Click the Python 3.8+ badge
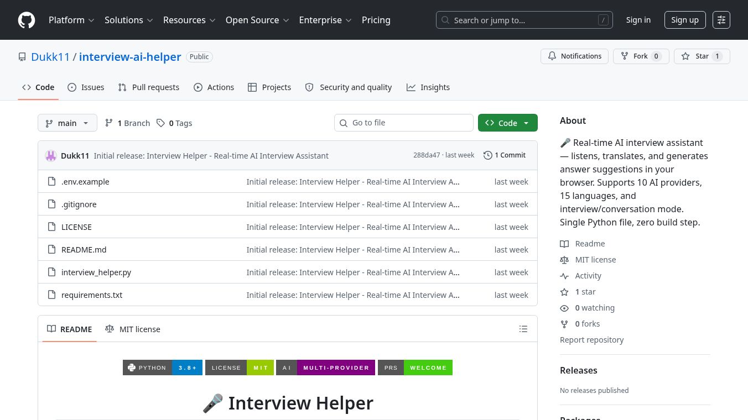The width and height of the screenshot is (748, 420). (x=163, y=368)
